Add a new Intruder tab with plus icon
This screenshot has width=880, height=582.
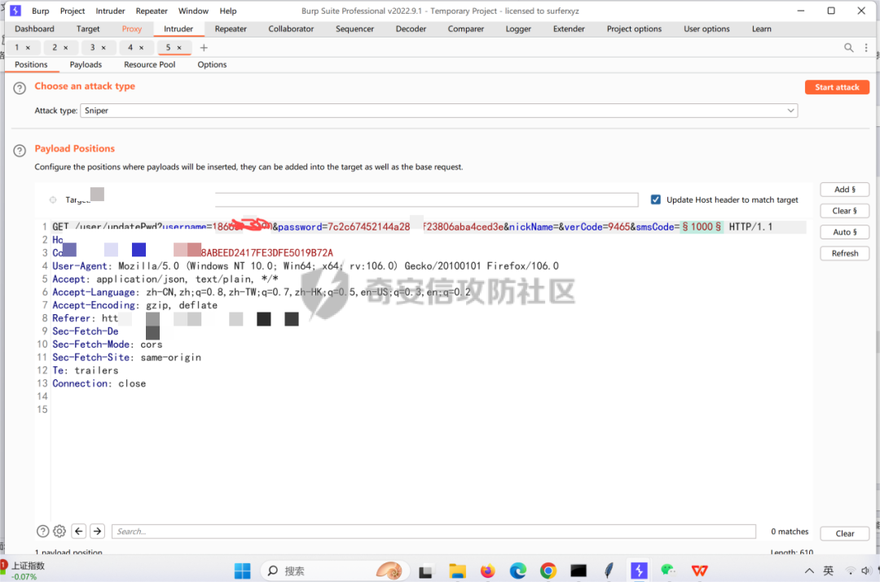[x=204, y=48]
